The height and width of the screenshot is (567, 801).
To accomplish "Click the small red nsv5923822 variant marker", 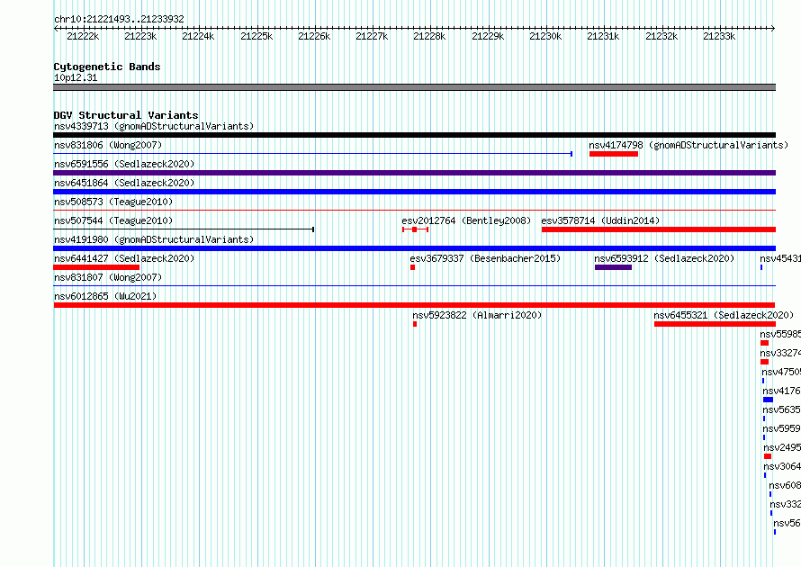I will click(x=415, y=324).
